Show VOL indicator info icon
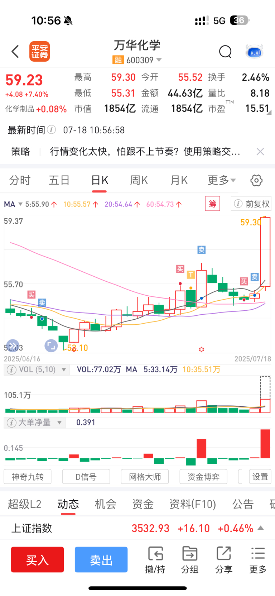 [x=11, y=369]
